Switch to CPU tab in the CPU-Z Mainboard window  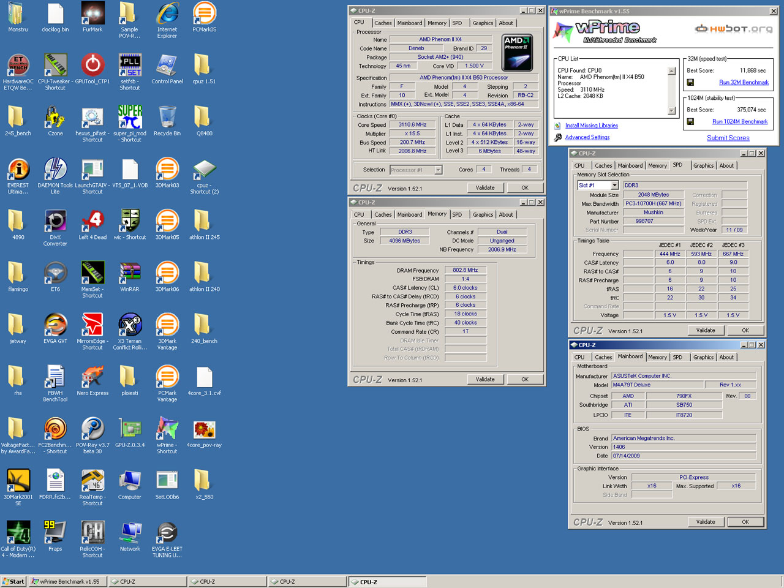(579, 358)
